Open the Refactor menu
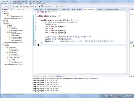 (14, 4)
